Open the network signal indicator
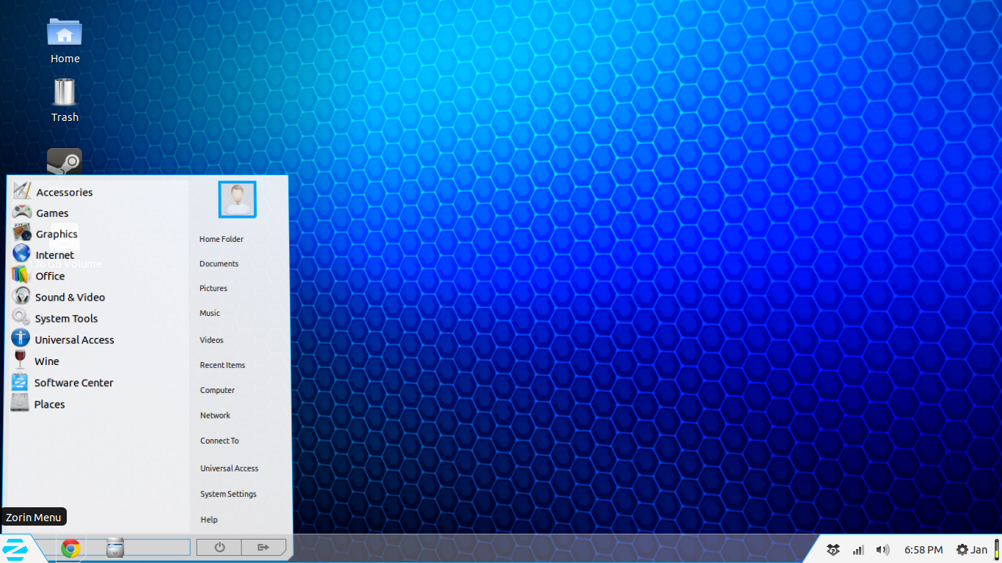 click(x=858, y=550)
